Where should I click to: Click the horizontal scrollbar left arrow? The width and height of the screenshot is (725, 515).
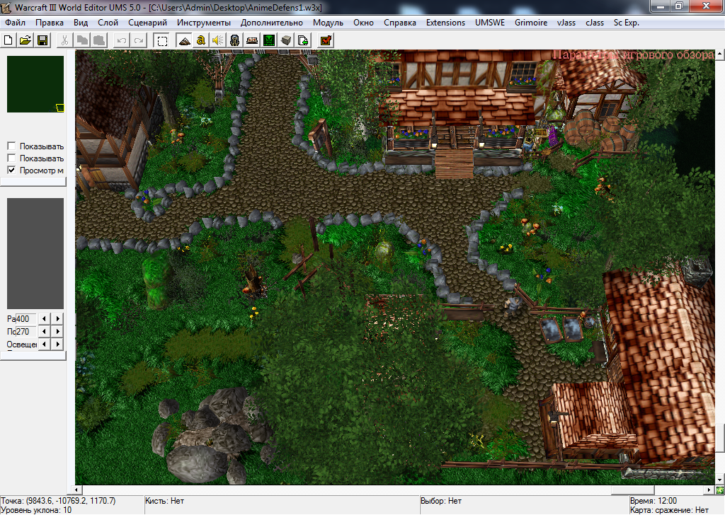pos(78,490)
